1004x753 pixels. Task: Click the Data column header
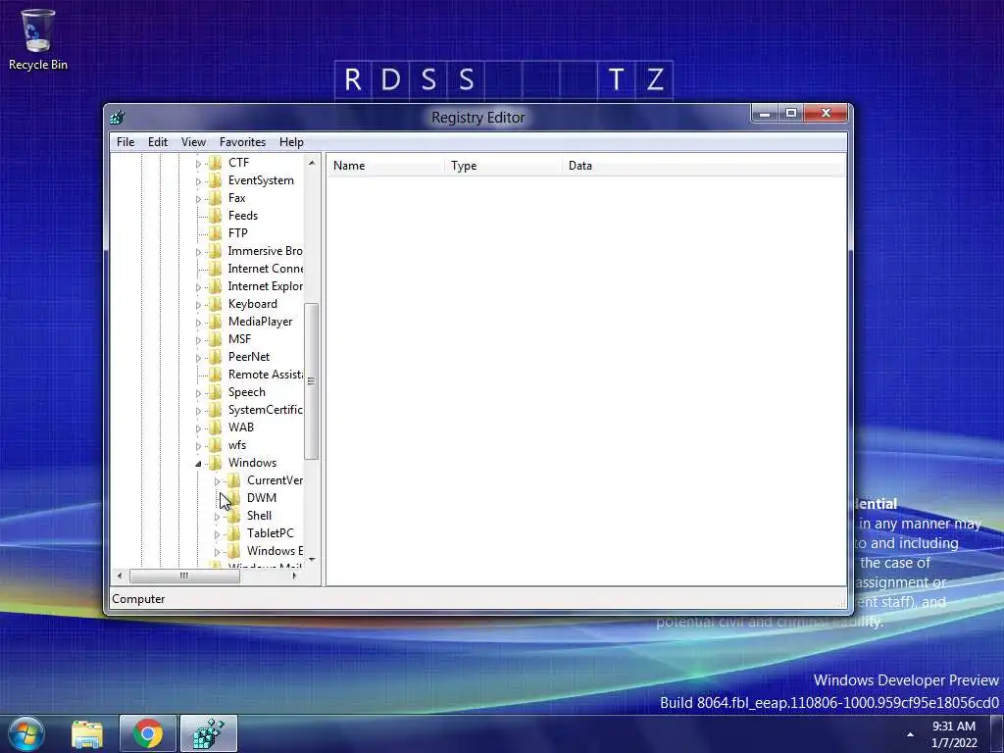(704, 166)
